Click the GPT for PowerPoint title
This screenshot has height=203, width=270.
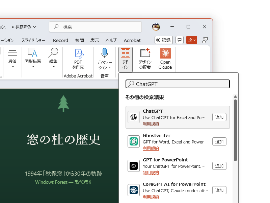[165, 160]
